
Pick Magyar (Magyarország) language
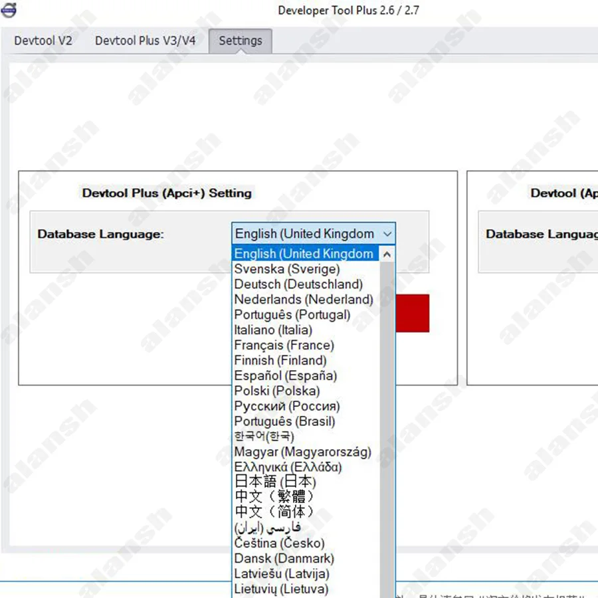[x=305, y=452]
